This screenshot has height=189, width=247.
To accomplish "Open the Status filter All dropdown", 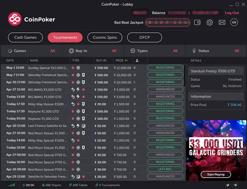I will [x=237, y=51].
